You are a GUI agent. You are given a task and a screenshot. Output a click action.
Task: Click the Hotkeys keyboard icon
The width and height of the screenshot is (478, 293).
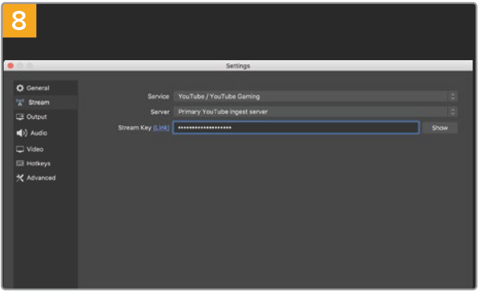coord(20,164)
